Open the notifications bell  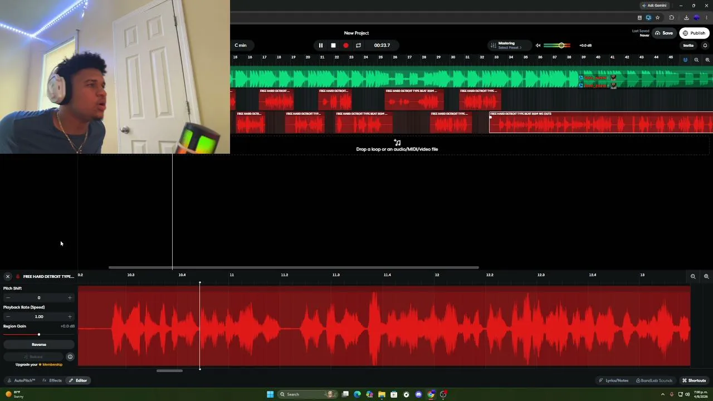705,45
